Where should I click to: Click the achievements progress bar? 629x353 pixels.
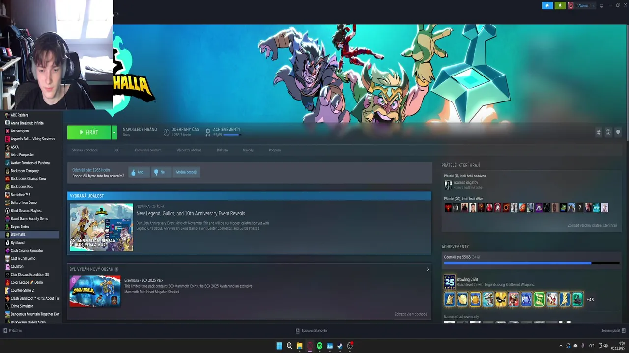[x=532, y=263]
